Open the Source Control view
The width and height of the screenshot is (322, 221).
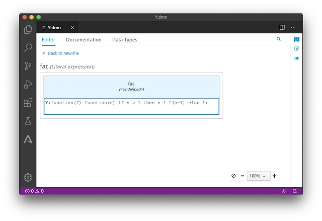pyautogui.click(x=28, y=66)
